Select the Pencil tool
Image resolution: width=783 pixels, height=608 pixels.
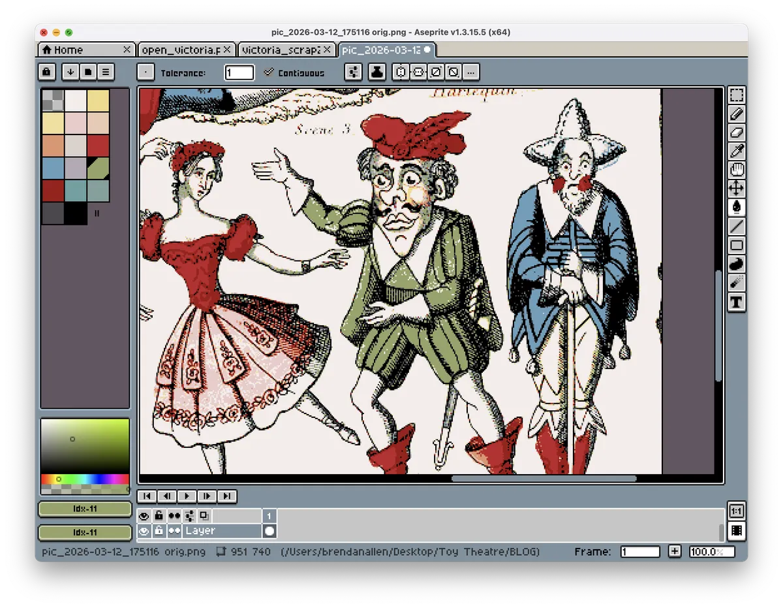[737, 114]
